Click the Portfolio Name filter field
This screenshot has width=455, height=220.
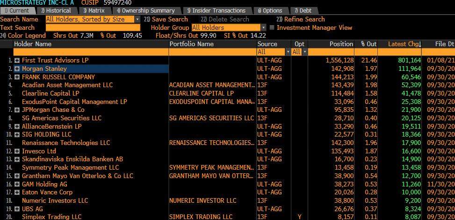pyautogui.click(x=213, y=52)
